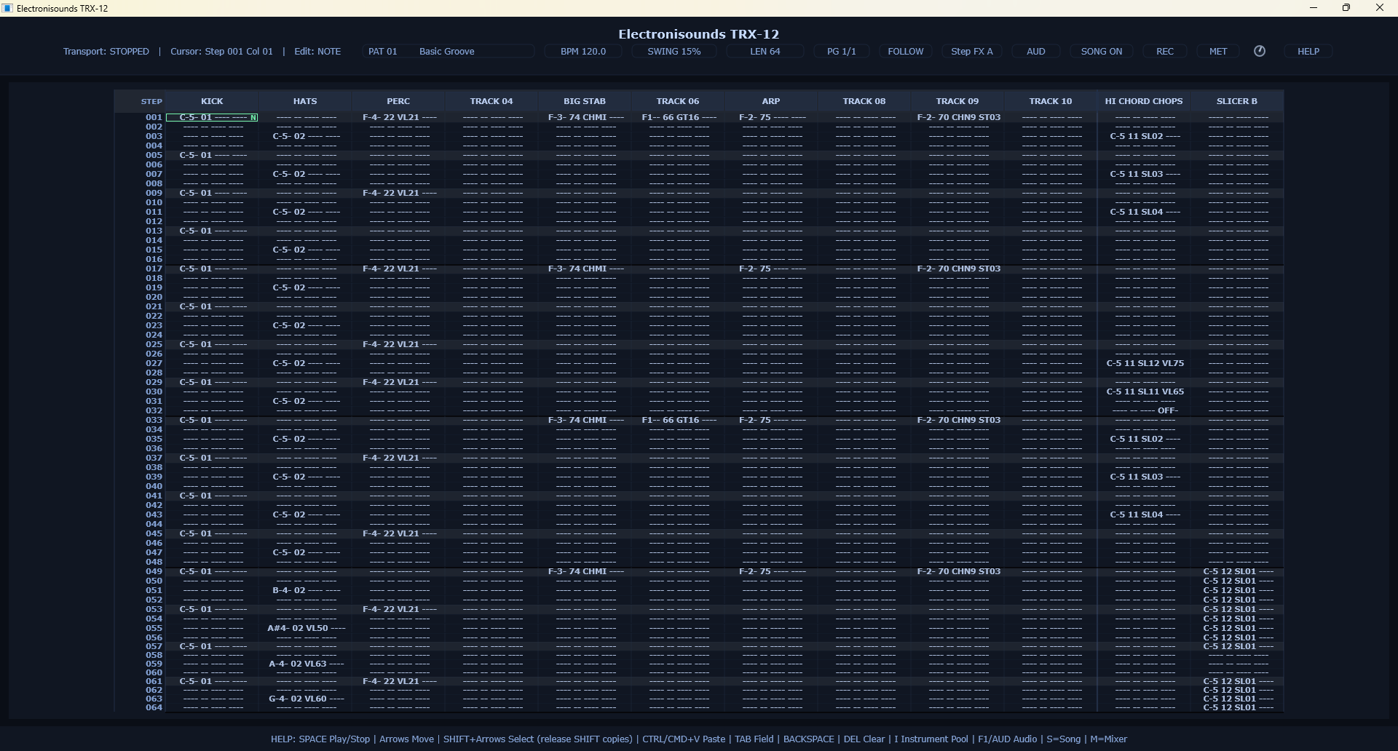This screenshot has height=751, width=1398.
Task: Open the HELP screen
Action: 1308,51
